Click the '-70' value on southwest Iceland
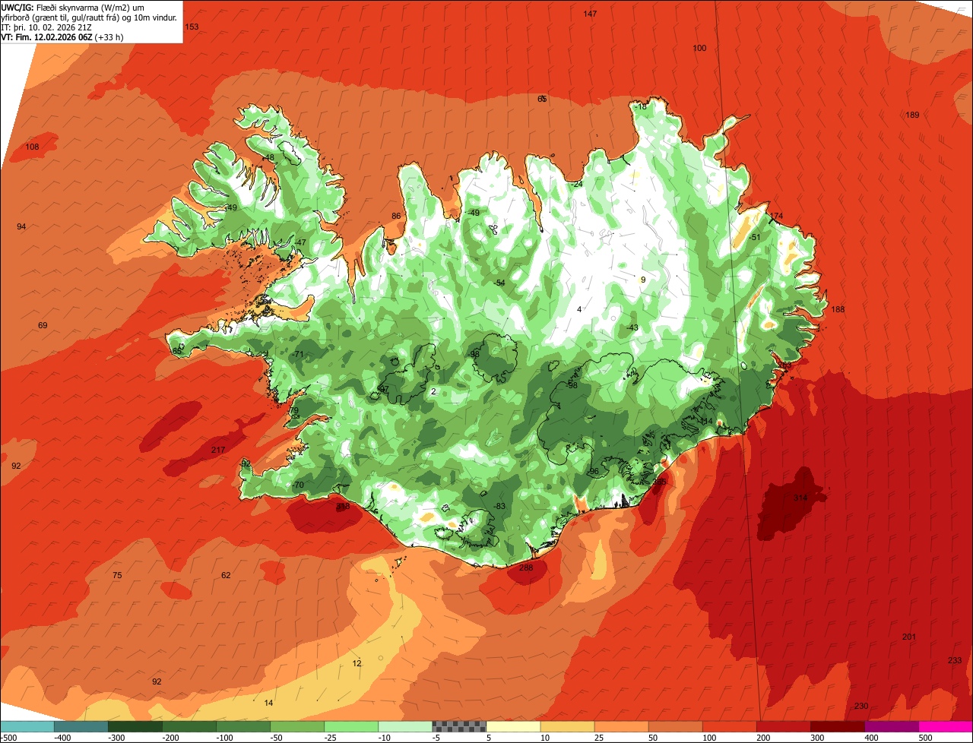This screenshot has height=743, width=973. click(x=298, y=485)
